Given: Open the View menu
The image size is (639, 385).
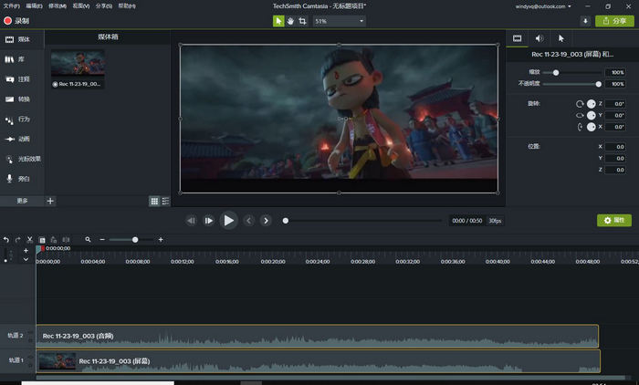Looking at the screenshot, I should (x=81, y=6).
